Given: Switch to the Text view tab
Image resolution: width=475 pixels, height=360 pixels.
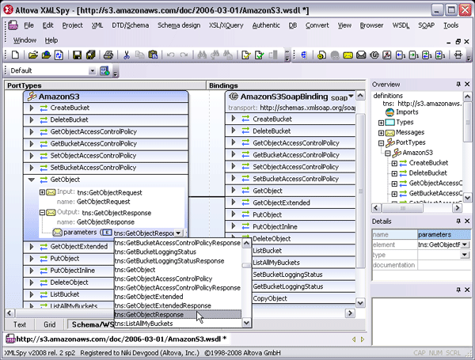Looking at the screenshot, I should (x=20, y=324).
